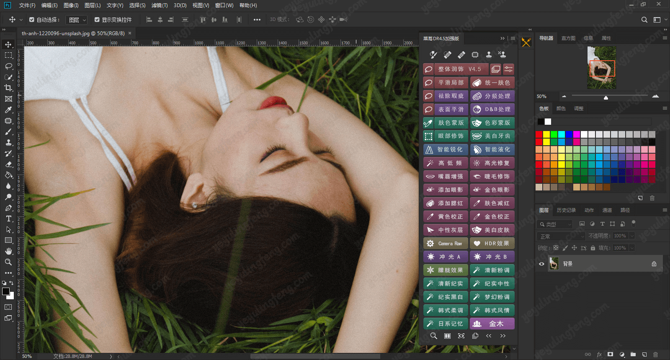Click the lock icon on background layer
Viewport: 670px width, 360px height.
(654, 264)
